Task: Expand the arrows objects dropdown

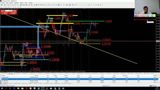Action: (102, 5)
